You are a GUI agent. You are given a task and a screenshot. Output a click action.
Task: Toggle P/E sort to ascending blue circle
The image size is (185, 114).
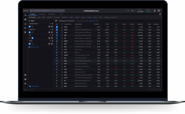(32, 38)
